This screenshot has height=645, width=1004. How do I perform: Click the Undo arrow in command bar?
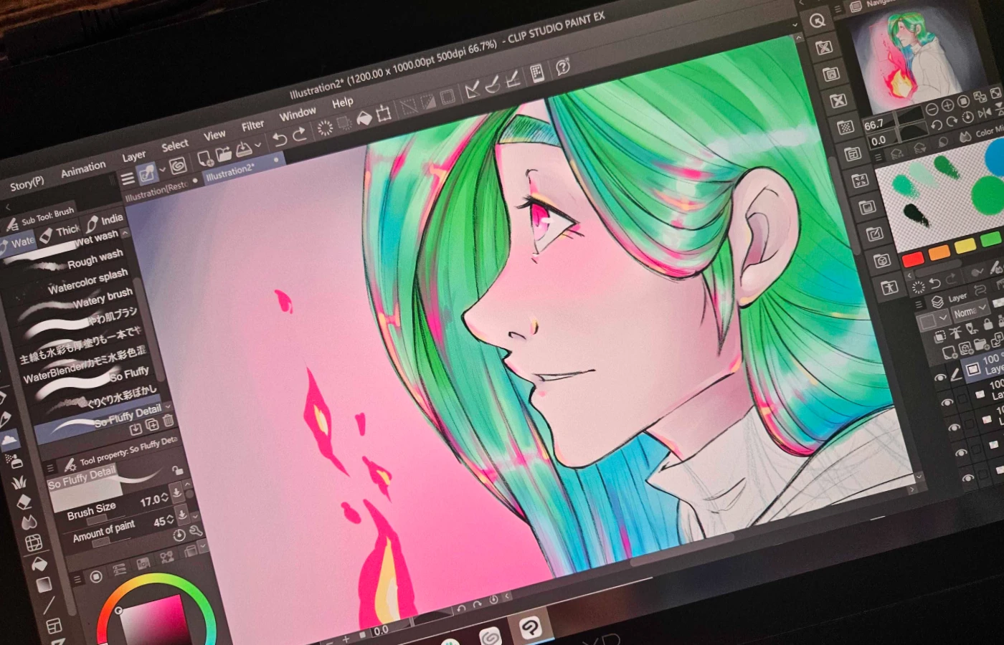(280, 138)
